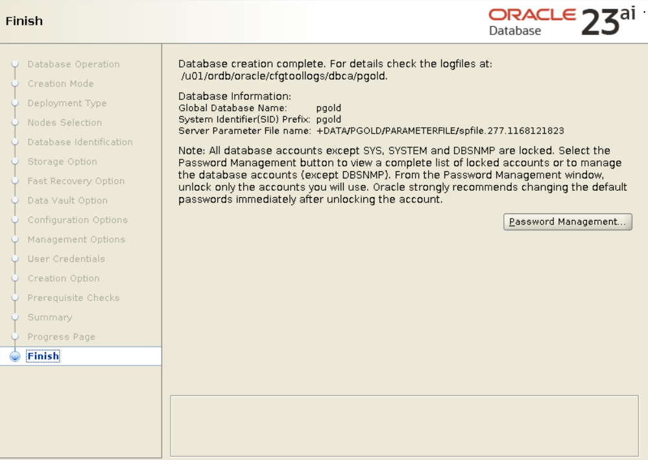Go to the User Credentials step
Viewport: 648px width, 460px height.
click(x=66, y=258)
